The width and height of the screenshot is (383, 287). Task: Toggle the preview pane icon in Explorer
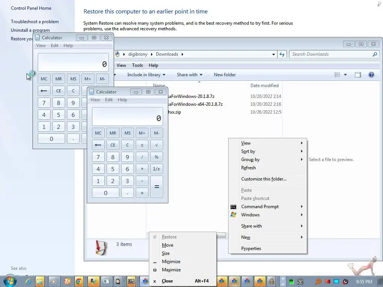tap(358, 75)
